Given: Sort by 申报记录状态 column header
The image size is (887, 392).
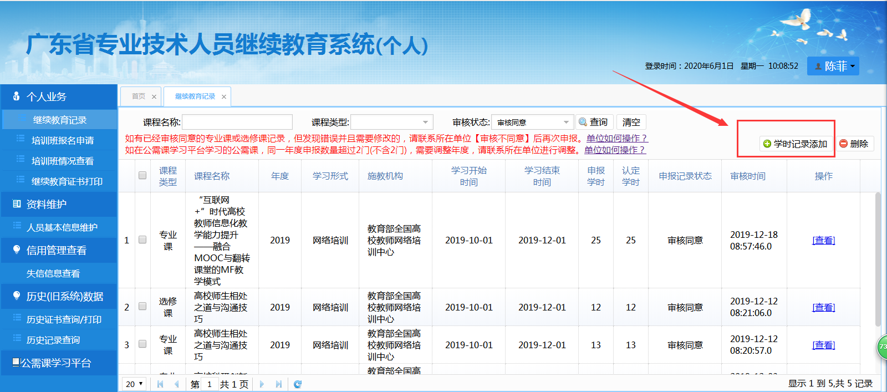Looking at the screenshot, I should [x=685, y=176].
